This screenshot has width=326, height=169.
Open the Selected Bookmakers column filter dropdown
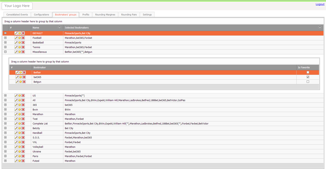point(320,28)
